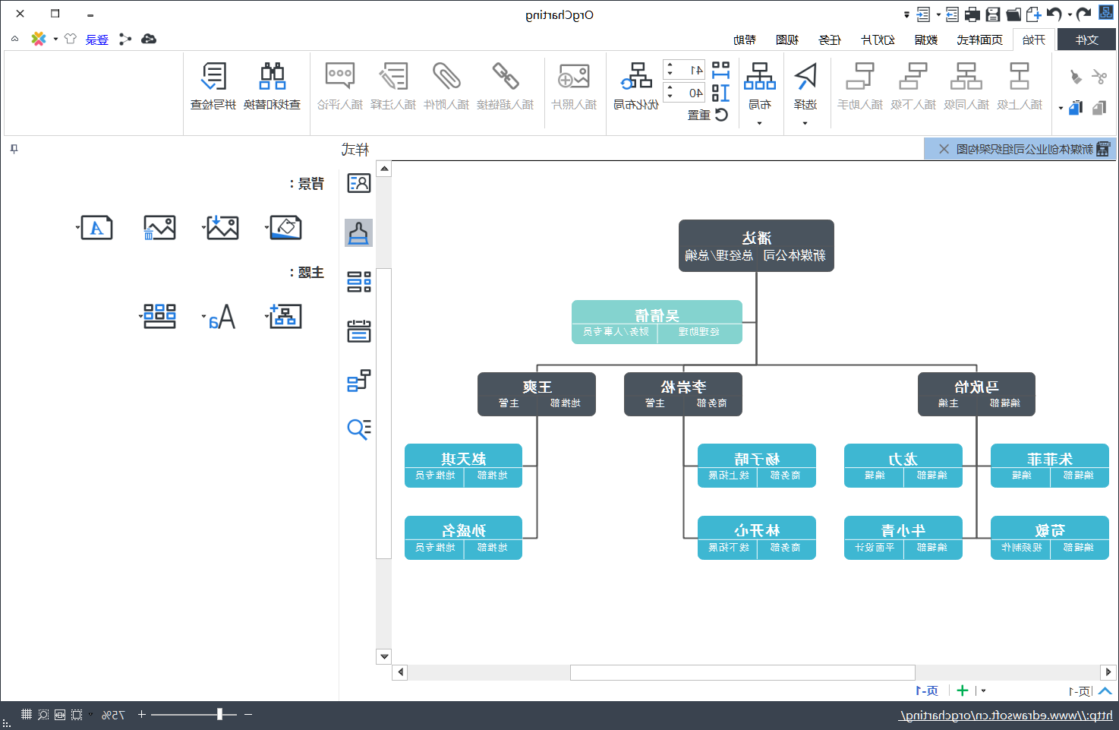Open the magnifier search sidebar panel icon
This screenshot has height=730, width=1119.
pos(359,429)
